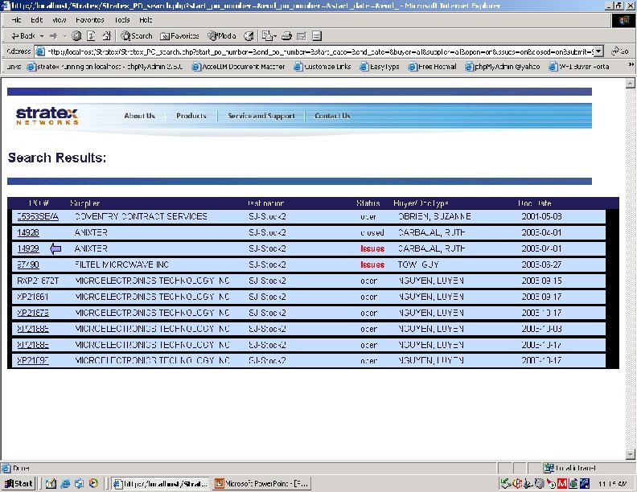The width and height of the screenshot is (637, 492).
Task: Open the Favorites menu
Action: 90,20
